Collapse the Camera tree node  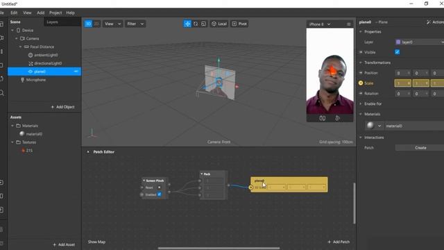tap(17, 38)
